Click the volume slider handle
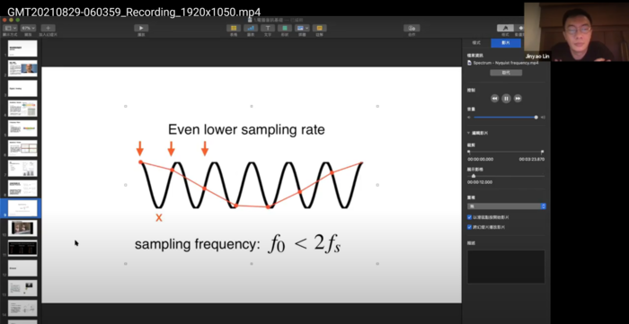 (x=536, y=118)
